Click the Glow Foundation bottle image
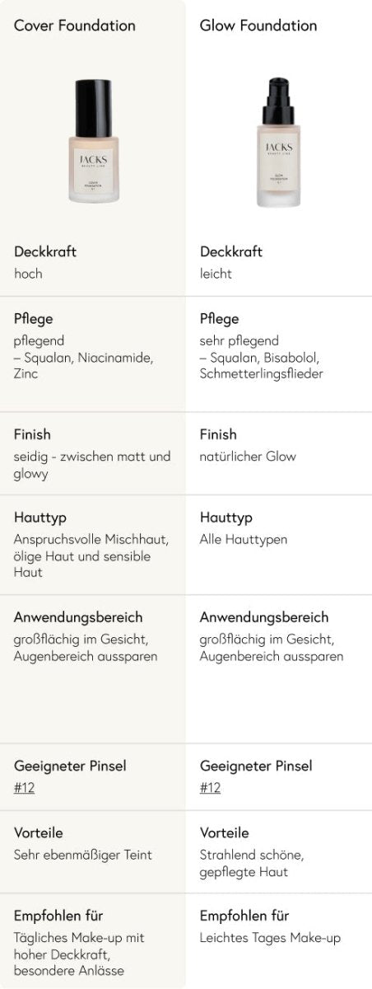This screenshot has height=989, width=372. [279, 142]
